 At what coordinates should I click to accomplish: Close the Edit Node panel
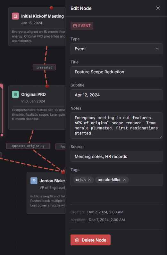pyautogui.click(x=158, y=8)
